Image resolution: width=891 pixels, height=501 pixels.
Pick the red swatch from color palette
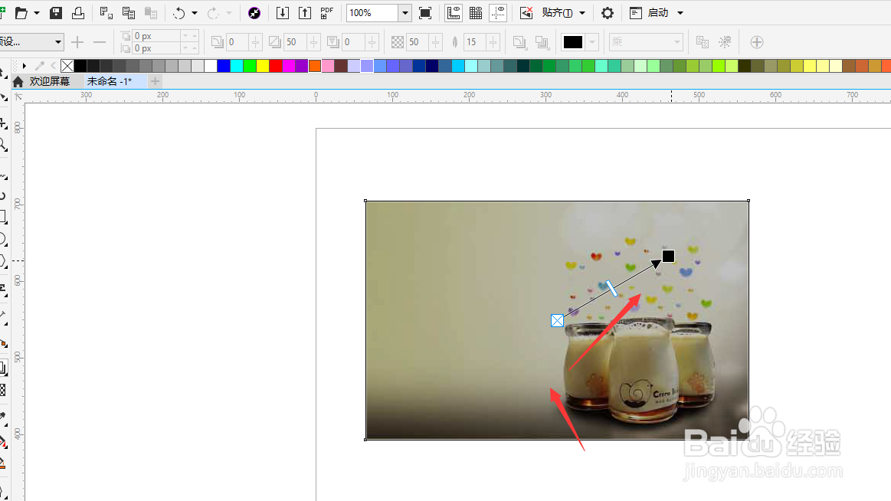coord(276,66)
